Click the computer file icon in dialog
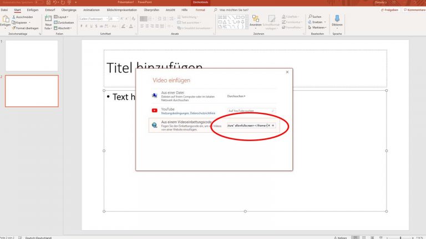 click(154, 95)
